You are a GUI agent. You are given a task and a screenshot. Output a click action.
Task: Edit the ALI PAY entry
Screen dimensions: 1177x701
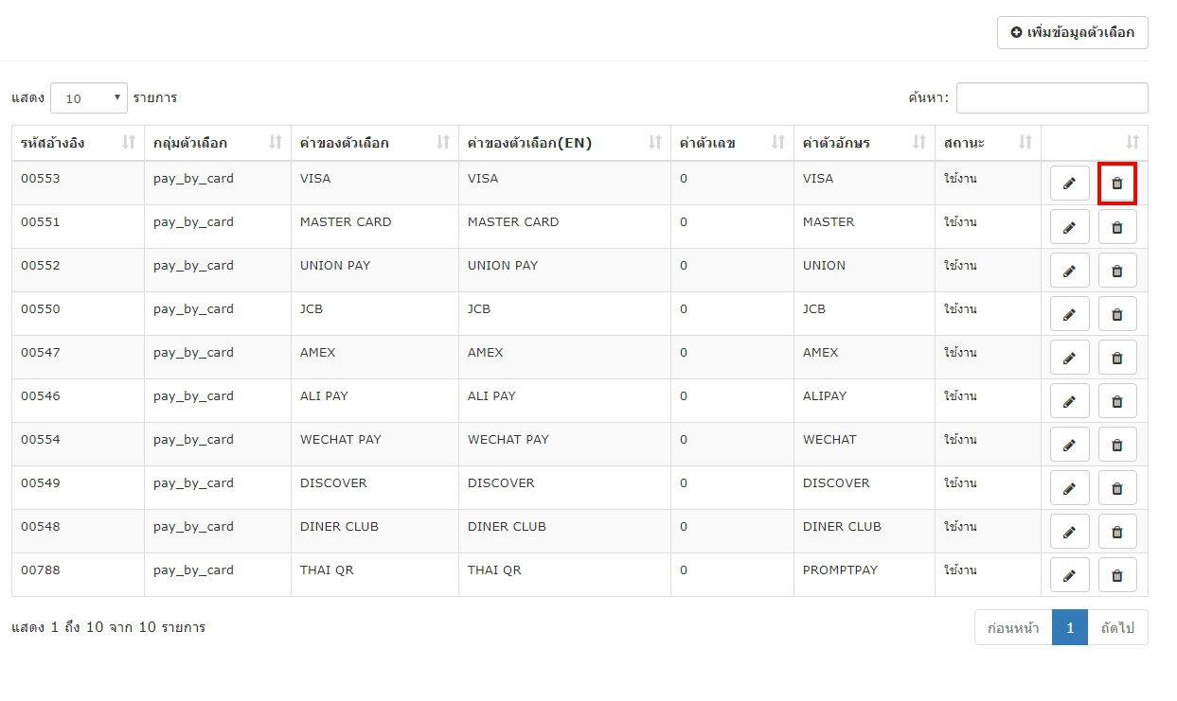click(x=1070, y=401)
